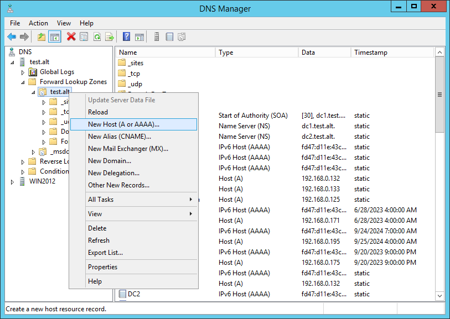The height and width of the screenshot is (319, 450).
Task: Click the server tower icon in toolbar
Action: tap(157, 37)
